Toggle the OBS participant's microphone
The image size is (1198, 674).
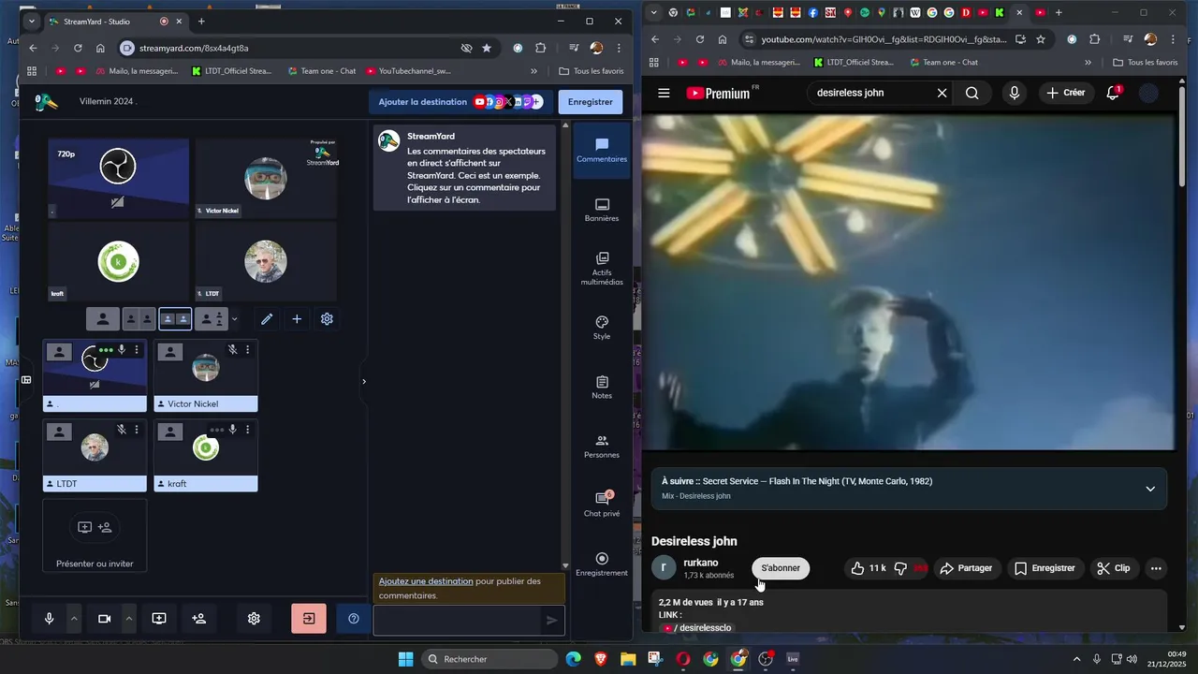pyautogui.click(x=122, y=350)
